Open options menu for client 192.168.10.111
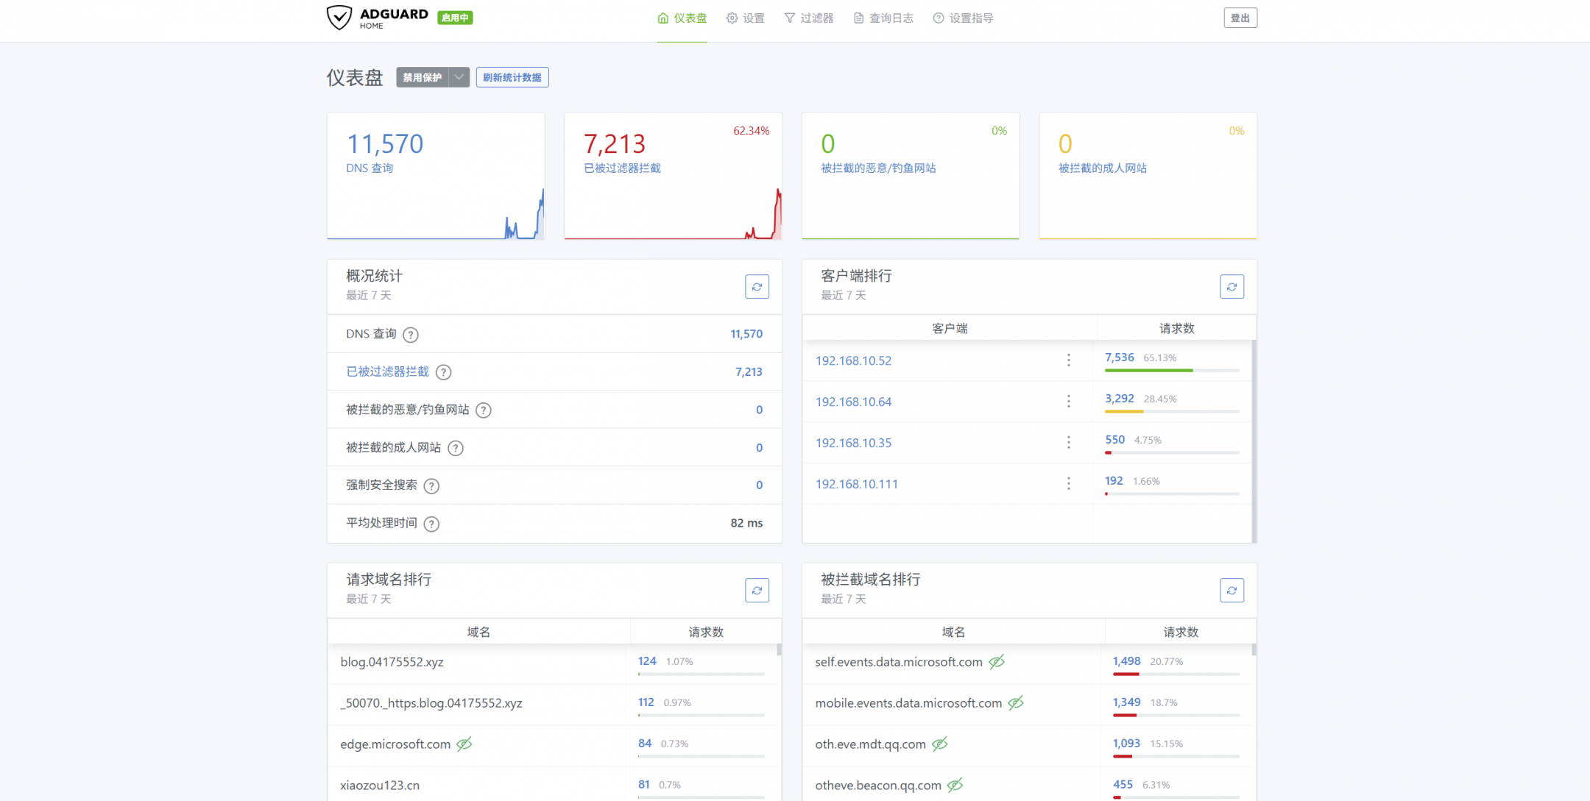The image size is (1590, 801). click(1069, 484)
